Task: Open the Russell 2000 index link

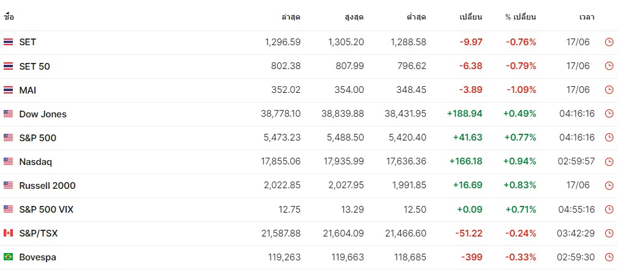Action: [47, 185]
